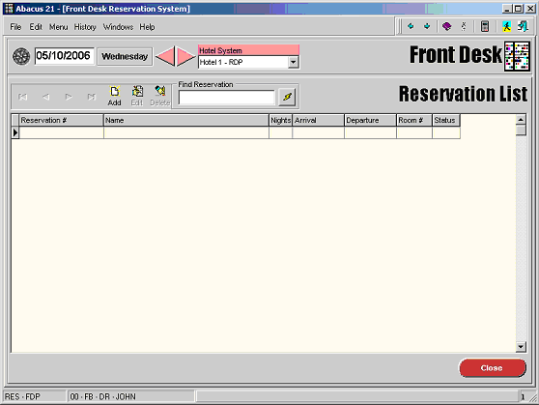Click the round calendar wheel icon beside the date
539x405 pixels.
point(21,56)
